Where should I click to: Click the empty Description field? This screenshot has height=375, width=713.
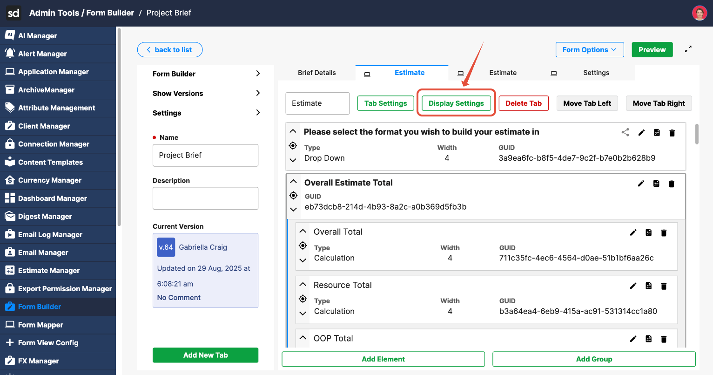[x=205, y=198]
